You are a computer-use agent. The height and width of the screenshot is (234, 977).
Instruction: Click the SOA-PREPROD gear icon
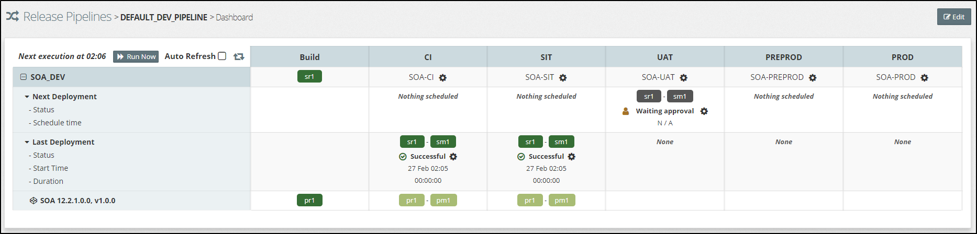[x=812, y=78]
